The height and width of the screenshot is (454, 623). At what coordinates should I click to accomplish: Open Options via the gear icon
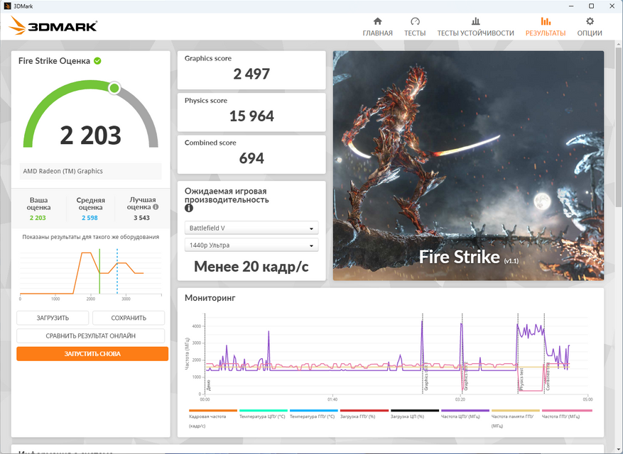[589, 21]
